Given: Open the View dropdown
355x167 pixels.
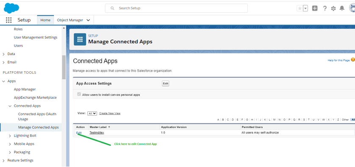Looking at the screenshot, I should click(92, 113).
